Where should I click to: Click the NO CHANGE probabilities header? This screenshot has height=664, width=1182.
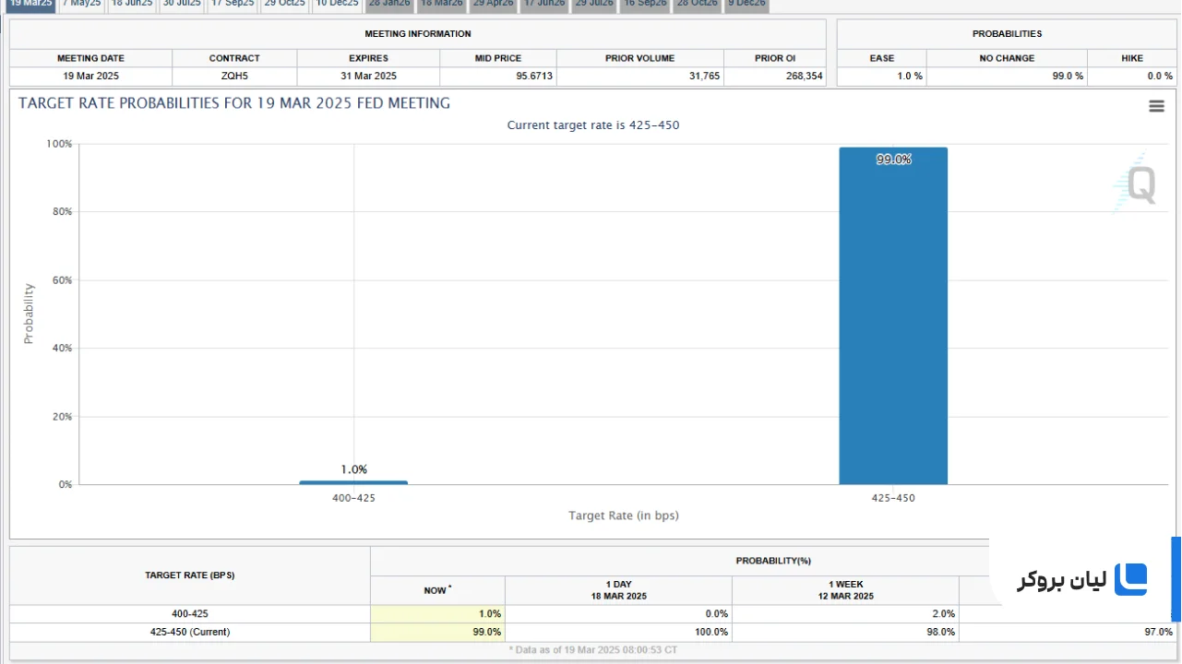[1007, 58]
